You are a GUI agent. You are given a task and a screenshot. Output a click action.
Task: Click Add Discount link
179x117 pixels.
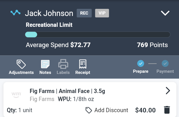point(111,110)
